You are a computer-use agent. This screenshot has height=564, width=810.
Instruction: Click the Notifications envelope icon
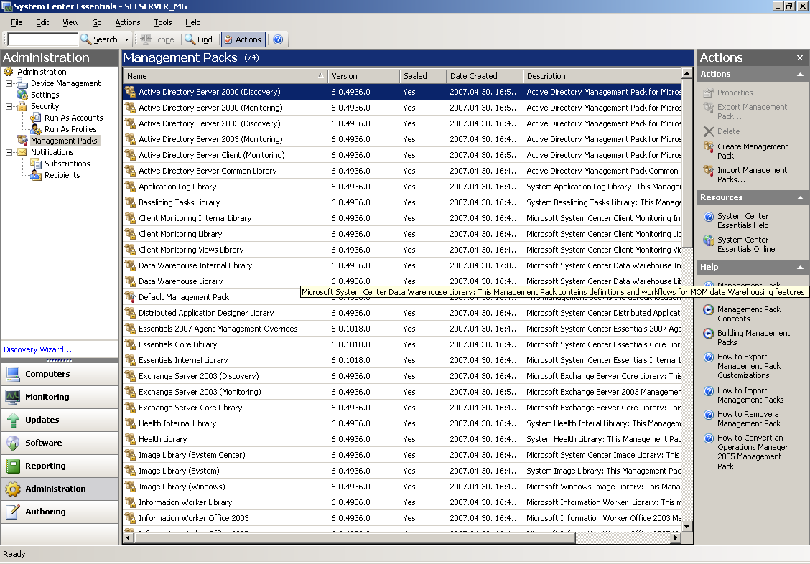22,152
